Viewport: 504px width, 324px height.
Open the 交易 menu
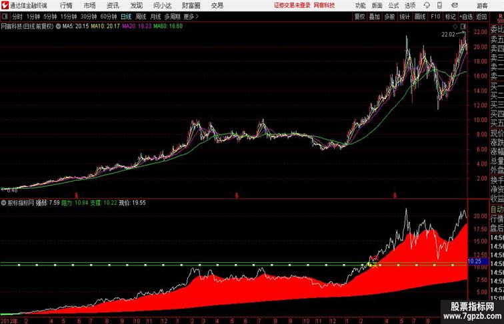217,5
